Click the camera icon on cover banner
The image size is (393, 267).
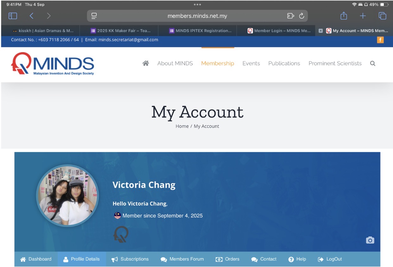coord(370,240)
